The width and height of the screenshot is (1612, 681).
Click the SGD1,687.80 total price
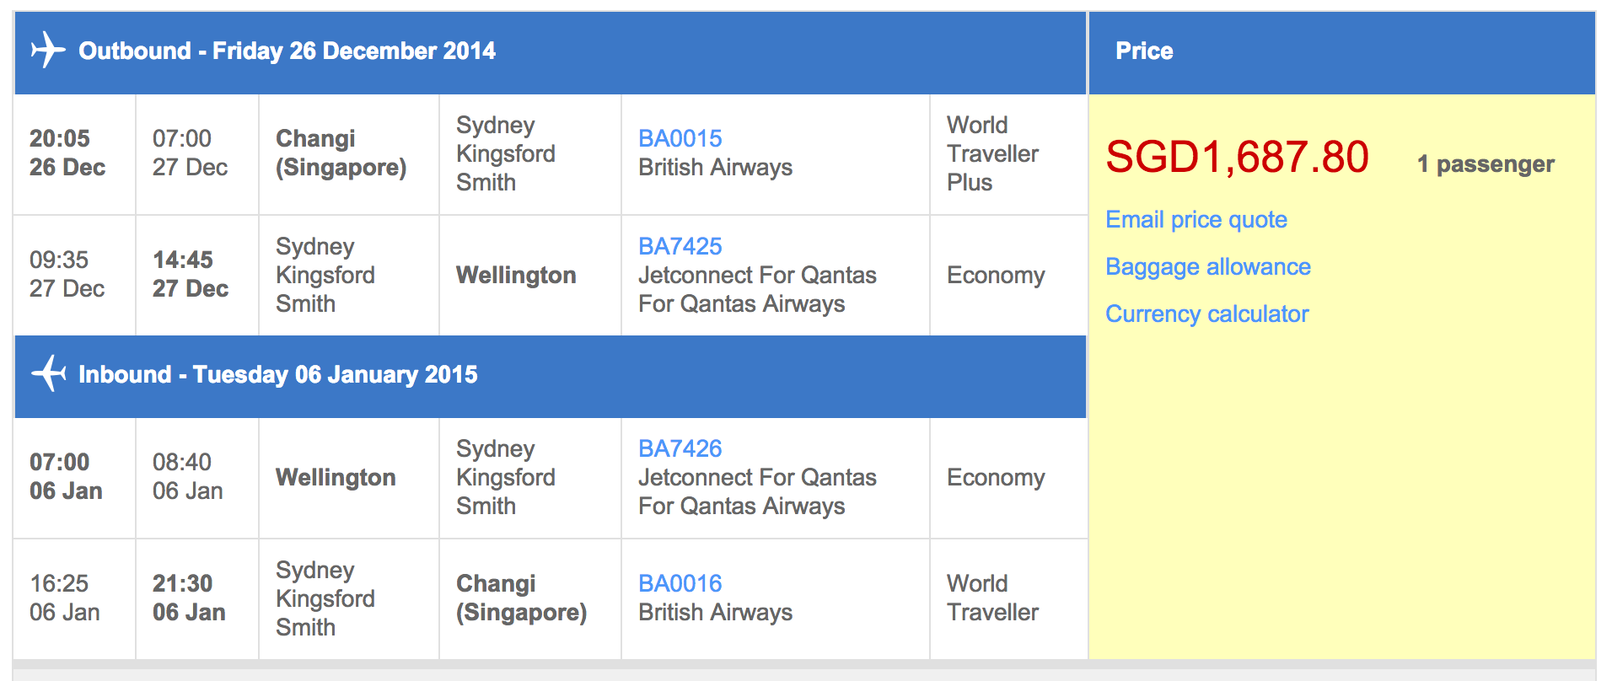pos(1236,158)
